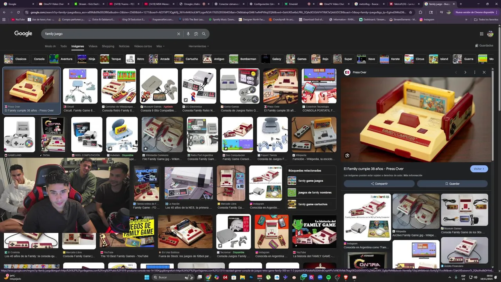Open Guardados saved items
The height and width of the screenshot is (282, 501).
click(484, 45)
